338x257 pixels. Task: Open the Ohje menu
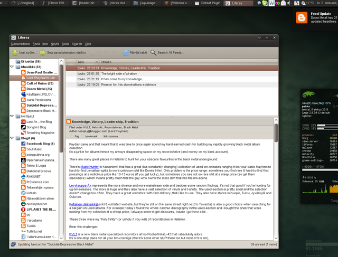[x=88, y=44]
